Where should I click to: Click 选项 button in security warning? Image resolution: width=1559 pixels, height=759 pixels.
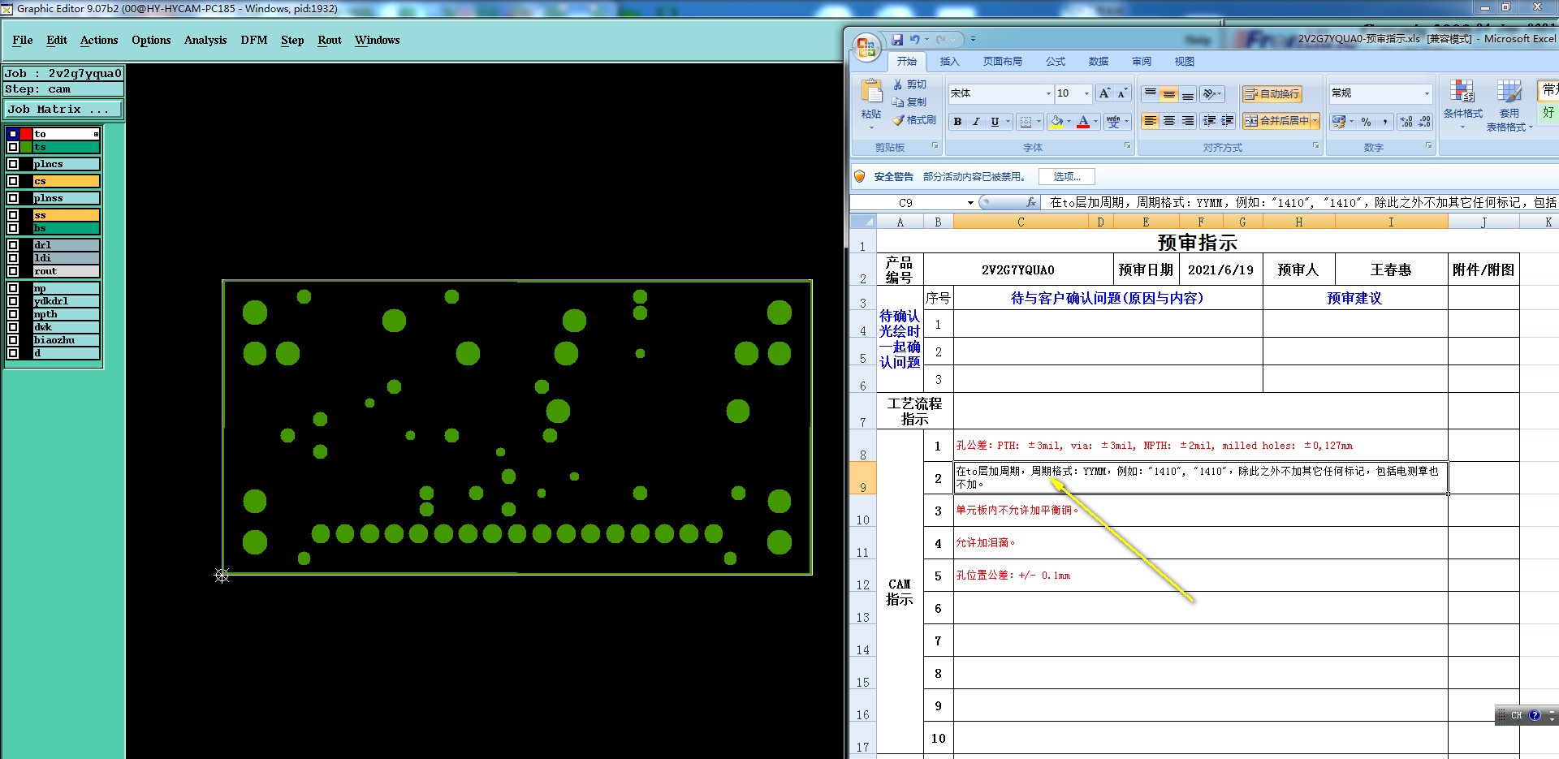(1066, 176)
